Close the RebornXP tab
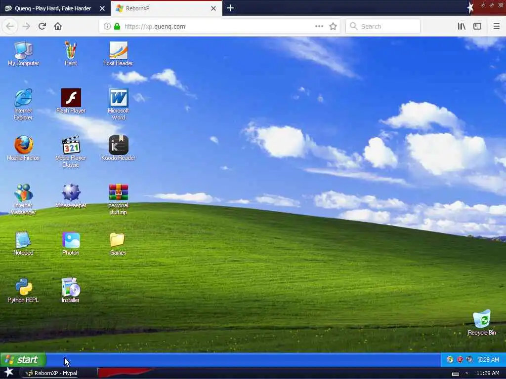This screenshot has width=506, height=379. point(213,8)
